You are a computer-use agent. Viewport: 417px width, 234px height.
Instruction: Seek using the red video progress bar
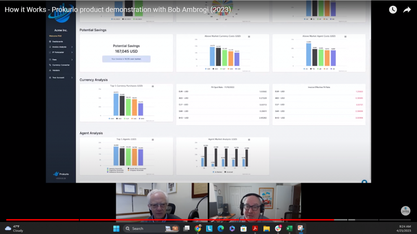click(x=170, y=220)
